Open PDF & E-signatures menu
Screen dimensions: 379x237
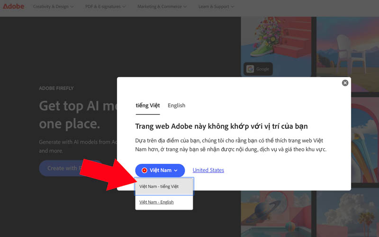coord(105,7)
